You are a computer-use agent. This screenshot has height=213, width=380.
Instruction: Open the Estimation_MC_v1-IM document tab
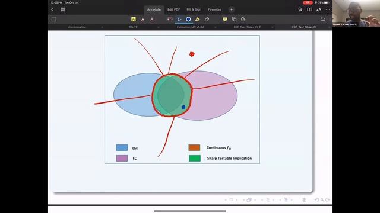click(190, 27)
